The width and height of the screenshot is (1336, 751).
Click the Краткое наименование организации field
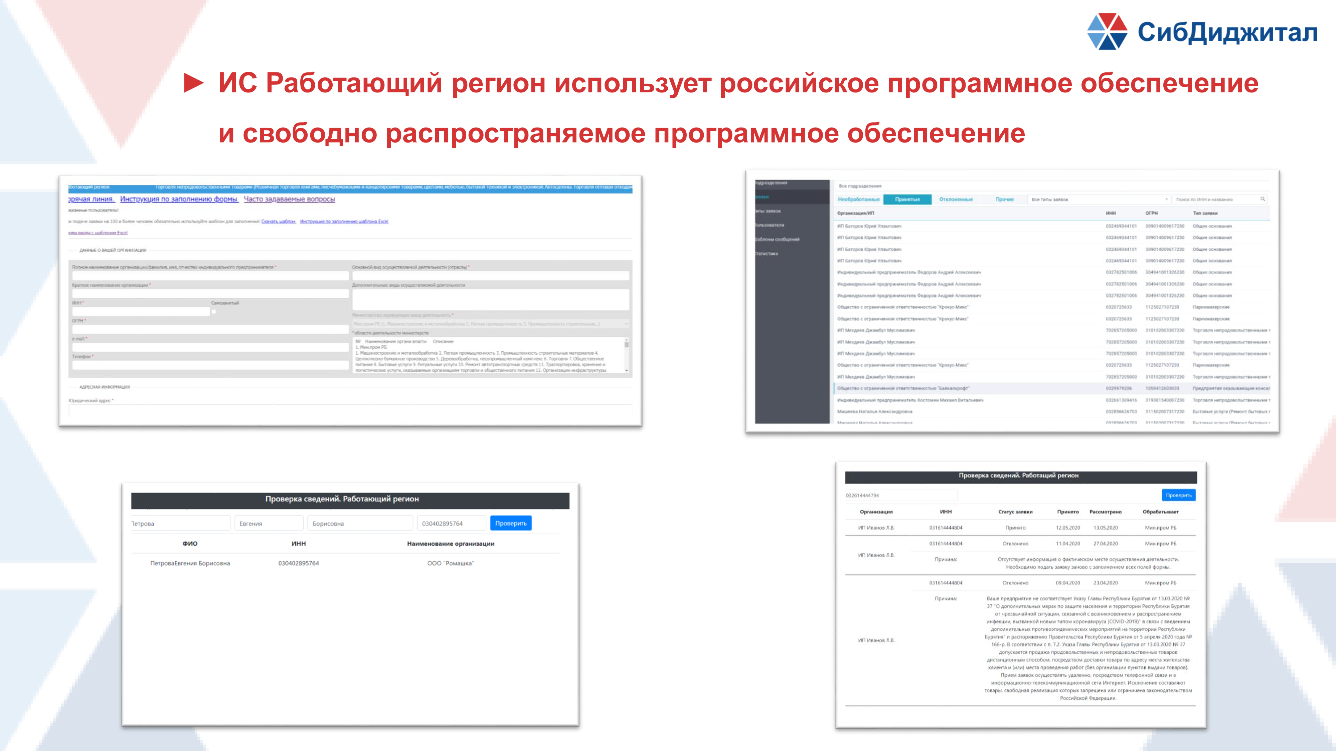(x=210, y=293)
